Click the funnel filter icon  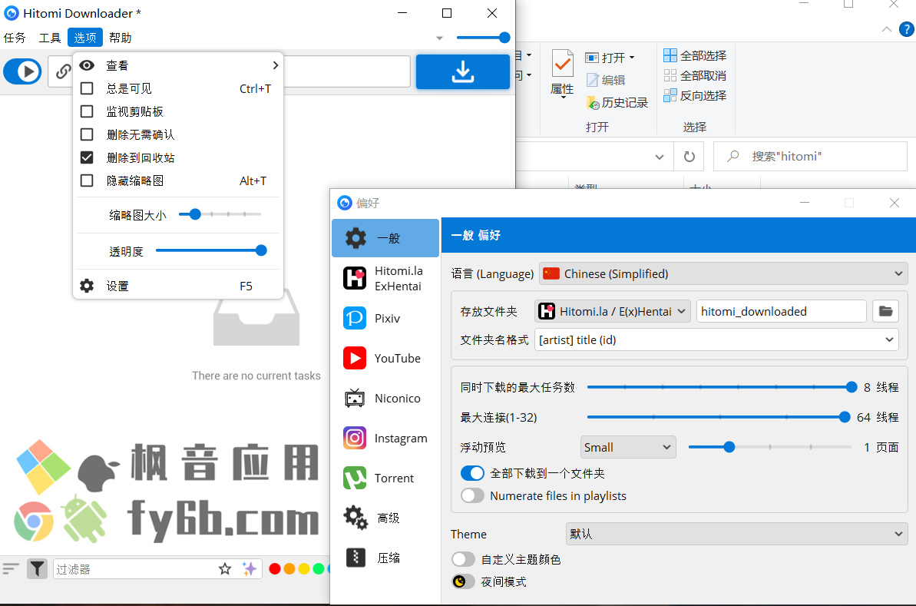[37, 568]
